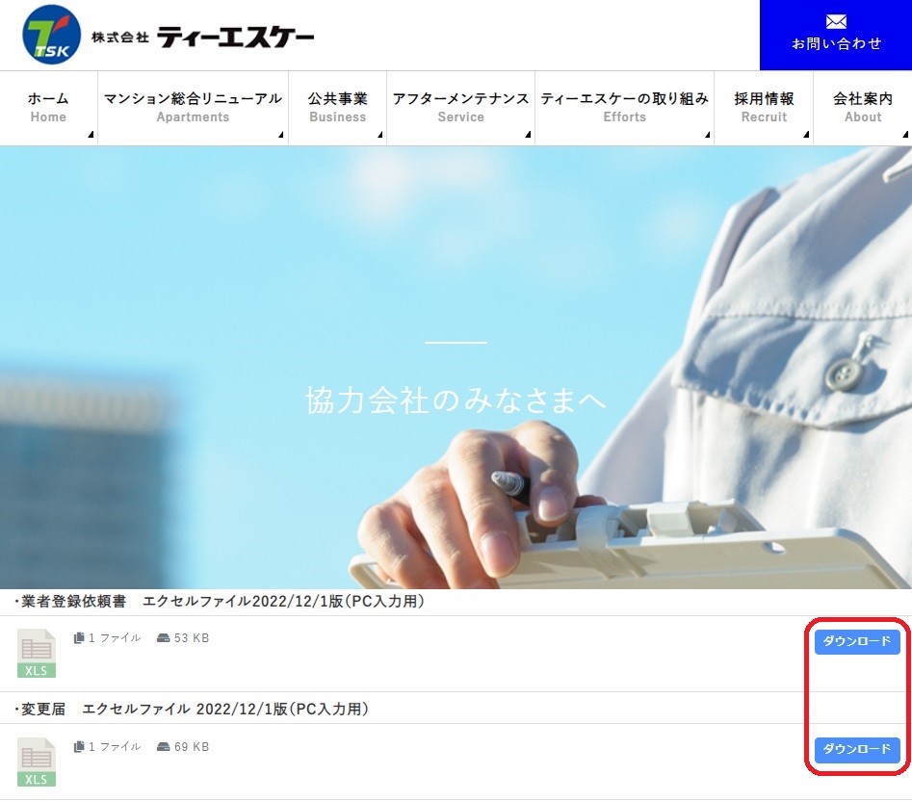The image size is (912, 801).
Task: Click the files icon in 69 KB row
Action: coord(79,746)
